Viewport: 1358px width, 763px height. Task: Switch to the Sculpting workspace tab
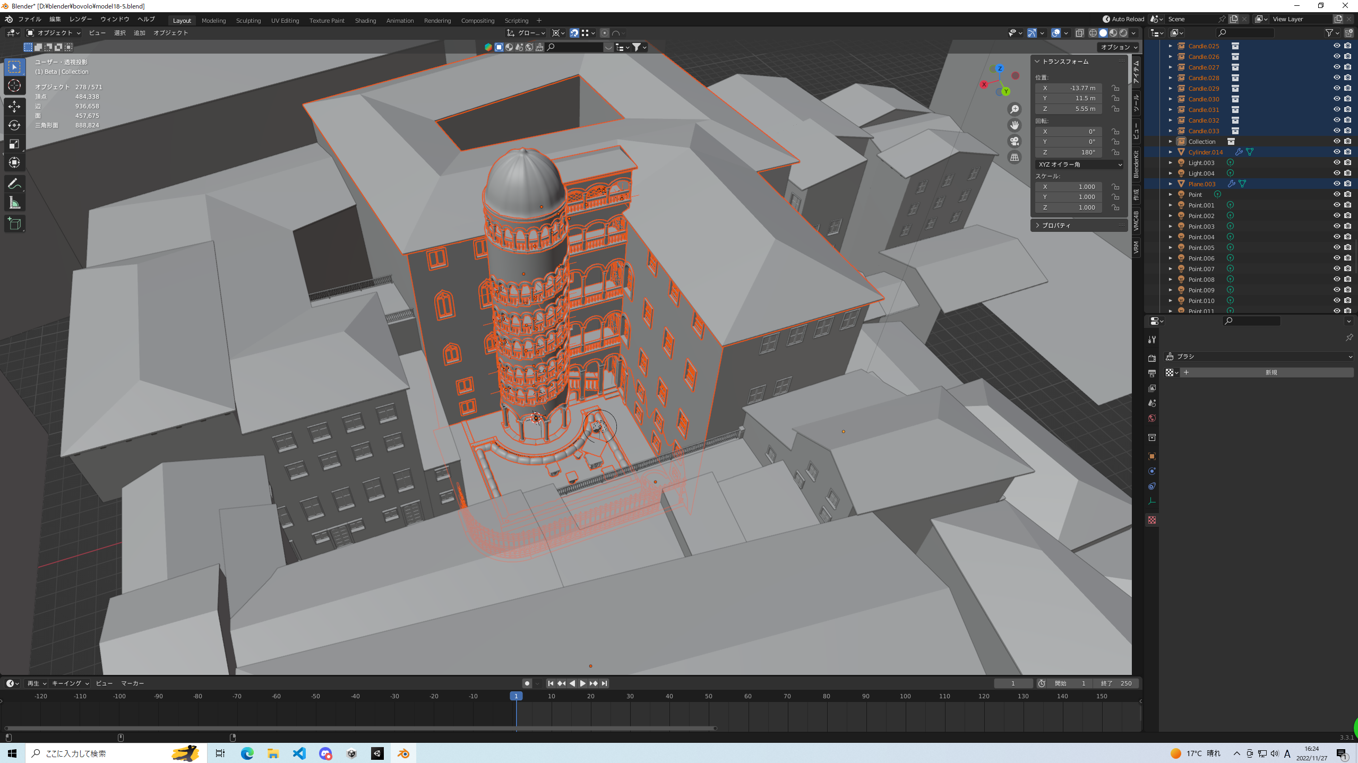pyautogui.click(x=248, y=21)
